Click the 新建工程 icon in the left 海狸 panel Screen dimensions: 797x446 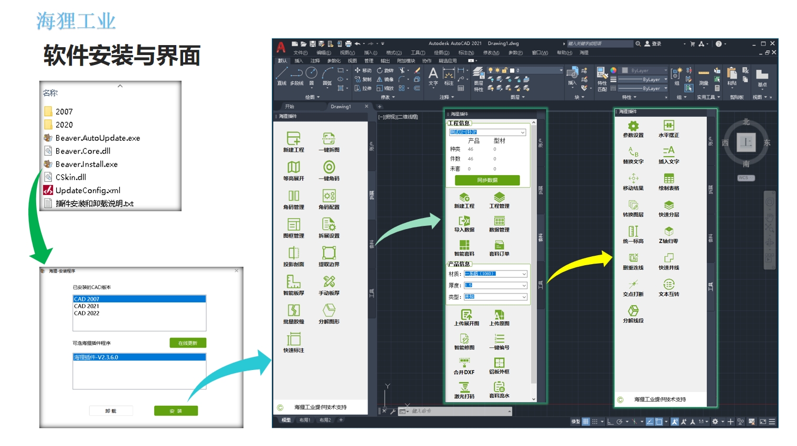(293, 138)
